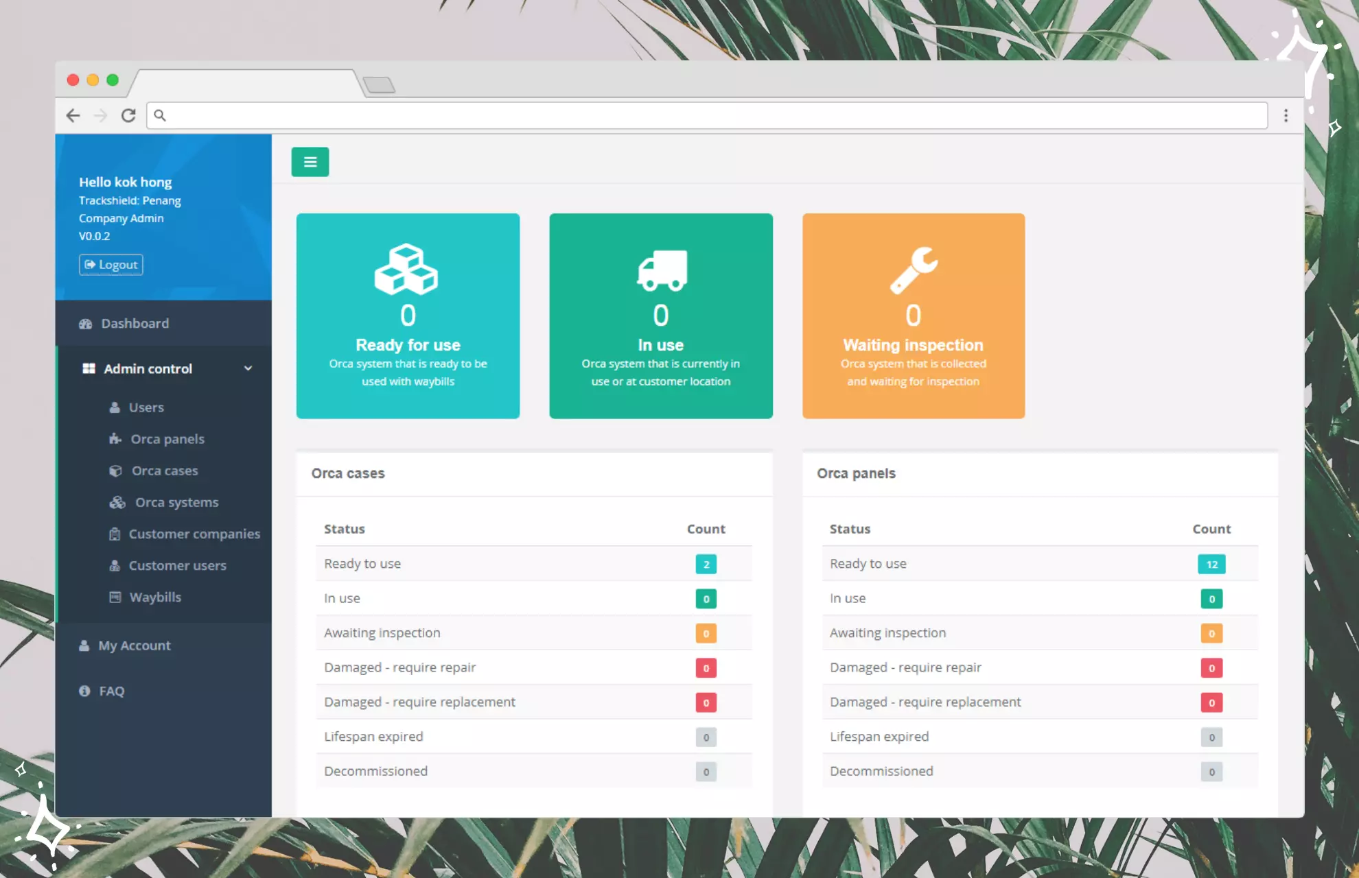1359x878 pixels.
Task: Click the Logout button
Action: (x=110, y=264)
